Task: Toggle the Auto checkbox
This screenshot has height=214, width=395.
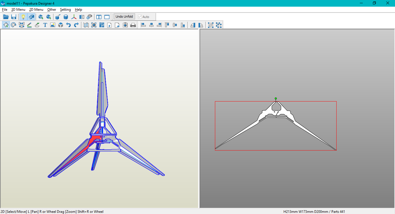Action: 140,17
